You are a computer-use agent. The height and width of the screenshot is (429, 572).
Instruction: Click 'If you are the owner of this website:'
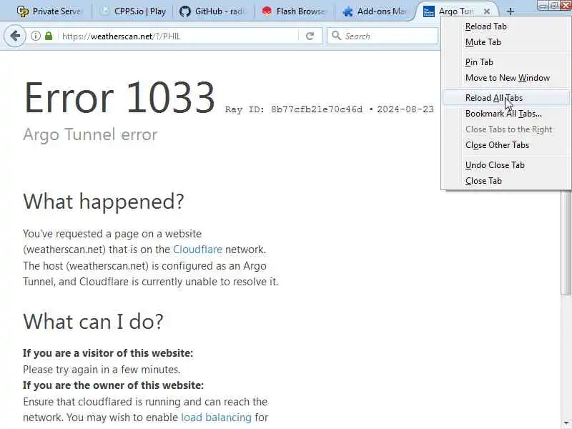click(113, 385)
